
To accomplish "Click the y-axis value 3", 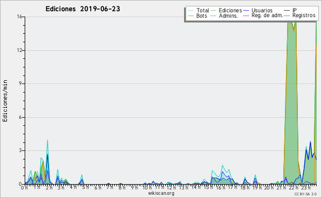I will 20,150.
